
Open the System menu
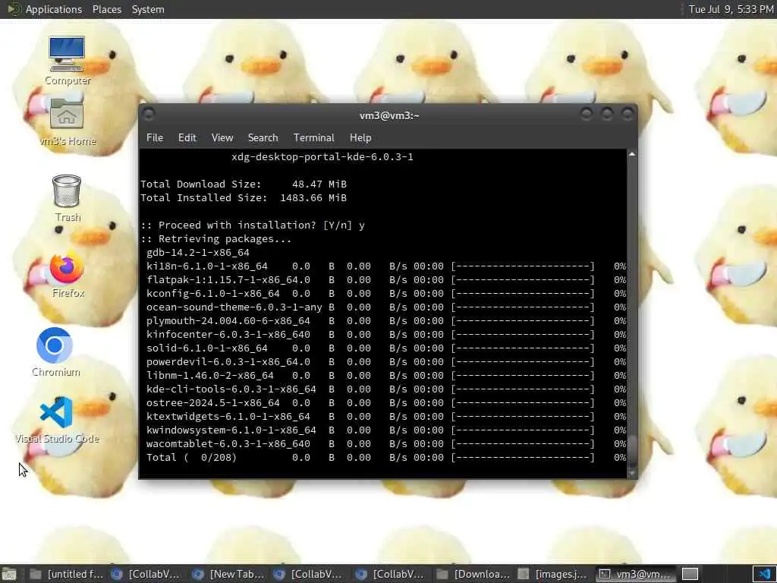tap(148, 9)
